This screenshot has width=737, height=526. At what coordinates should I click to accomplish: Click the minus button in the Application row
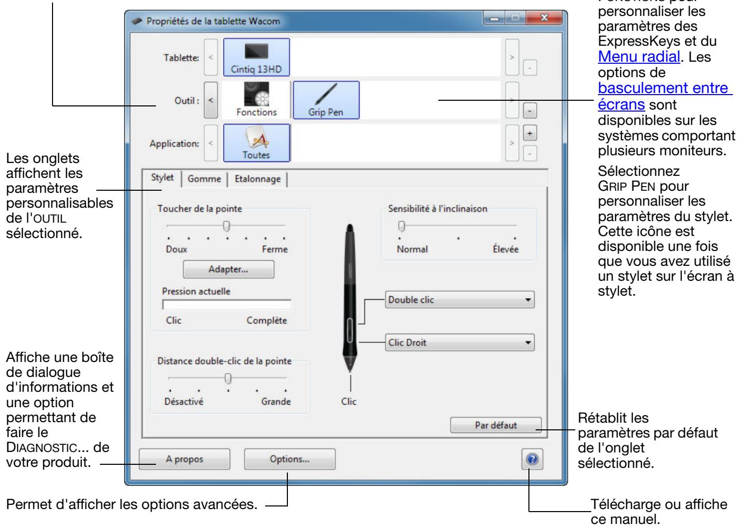tap(530, 153)
